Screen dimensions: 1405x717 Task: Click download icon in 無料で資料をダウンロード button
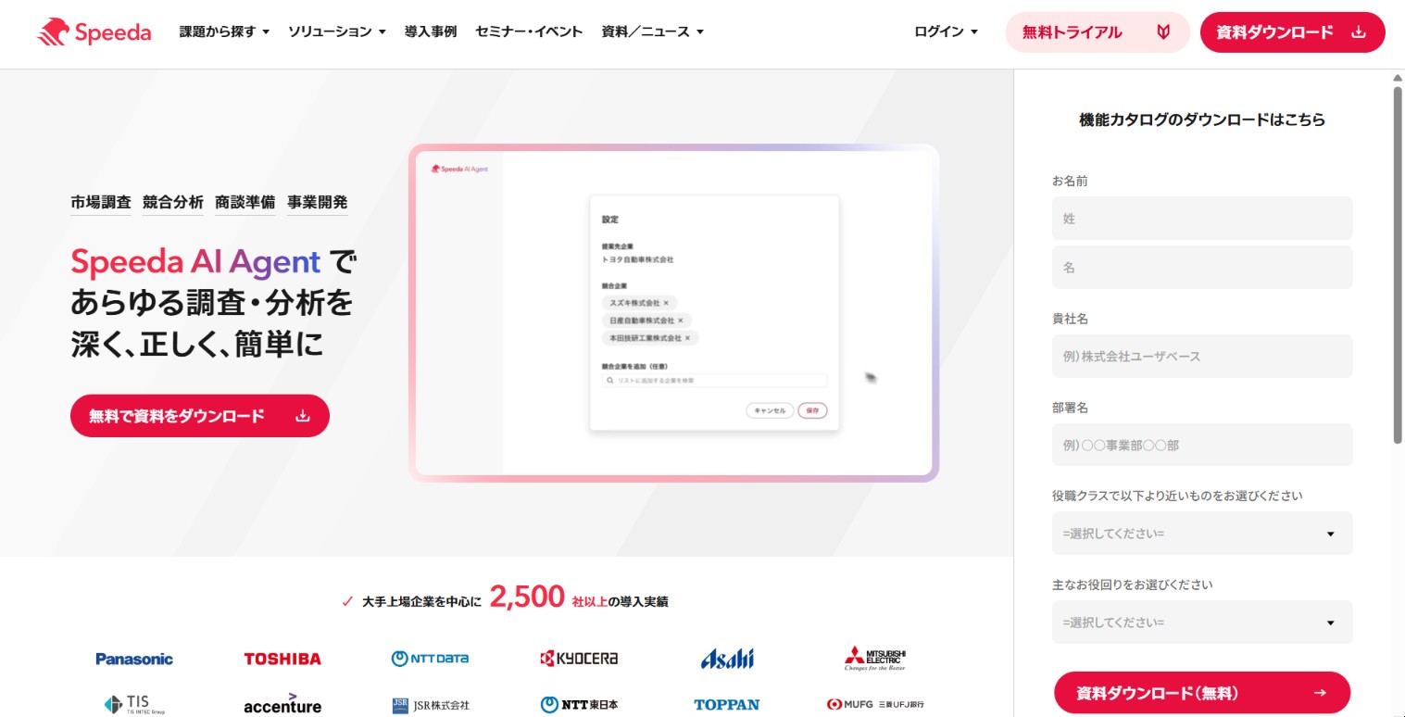coord(302,416)
